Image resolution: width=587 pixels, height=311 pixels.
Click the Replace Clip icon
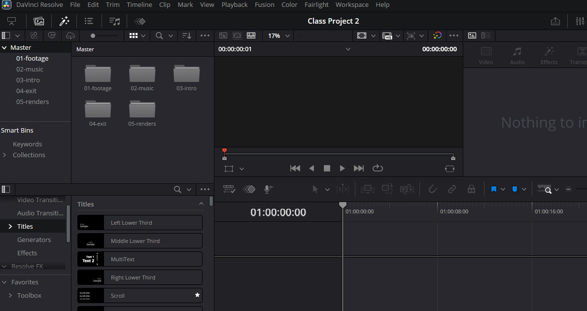(407, 189)
